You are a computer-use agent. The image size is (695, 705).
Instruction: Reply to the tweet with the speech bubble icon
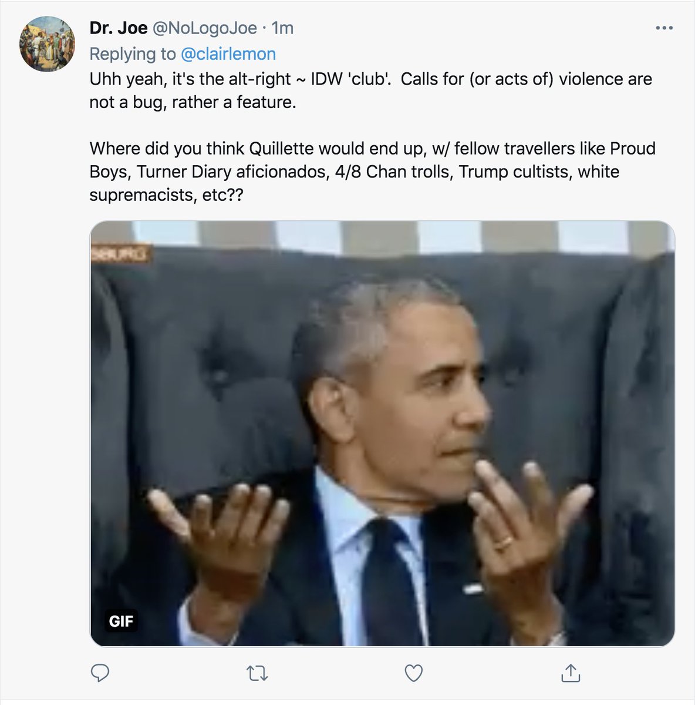pyautogui.click(x=100, y=673)
